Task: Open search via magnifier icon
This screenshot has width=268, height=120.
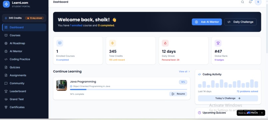Action: coord(242,2)
